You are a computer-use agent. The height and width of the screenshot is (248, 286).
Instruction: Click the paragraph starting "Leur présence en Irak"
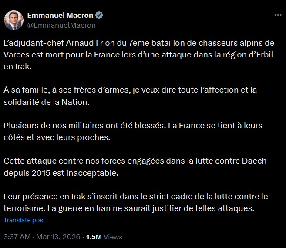(x=135, y=202)
